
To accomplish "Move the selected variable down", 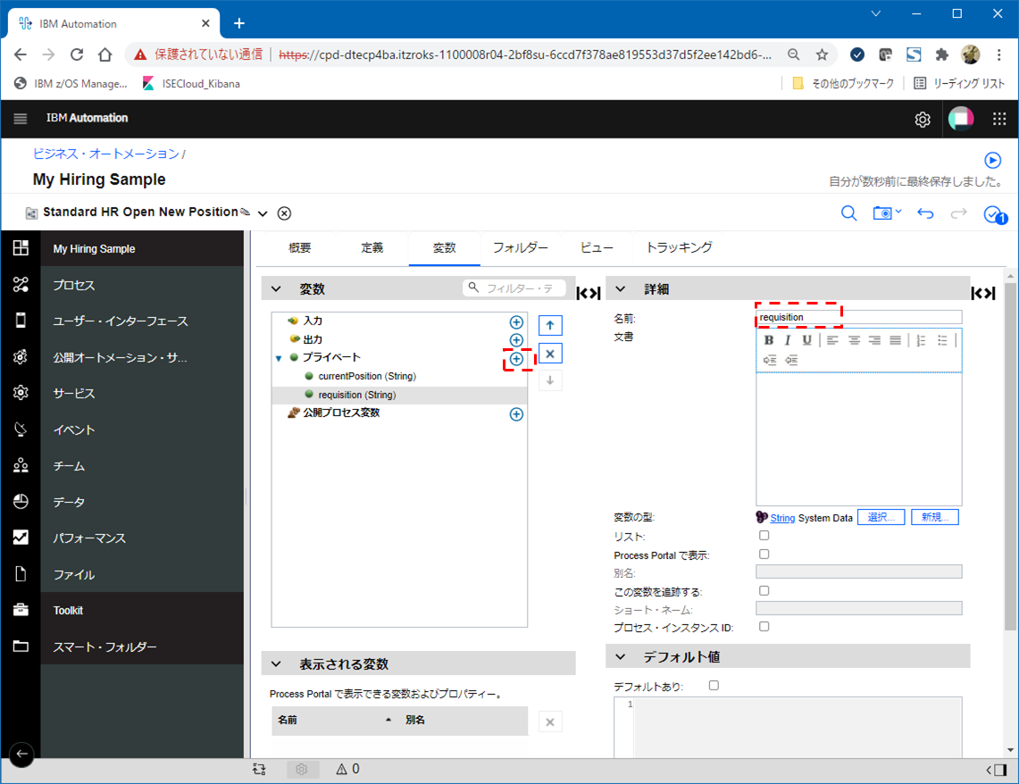I will point(550,380).
